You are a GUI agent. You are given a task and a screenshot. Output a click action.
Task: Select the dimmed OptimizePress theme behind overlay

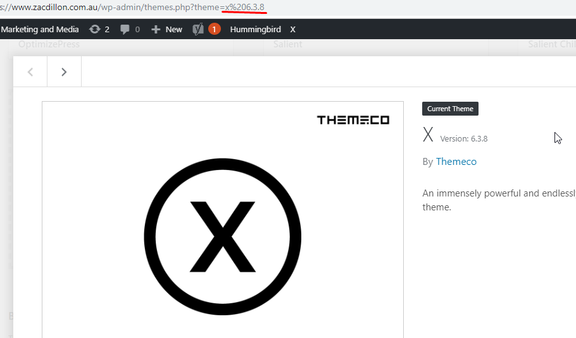coord(49,44)
